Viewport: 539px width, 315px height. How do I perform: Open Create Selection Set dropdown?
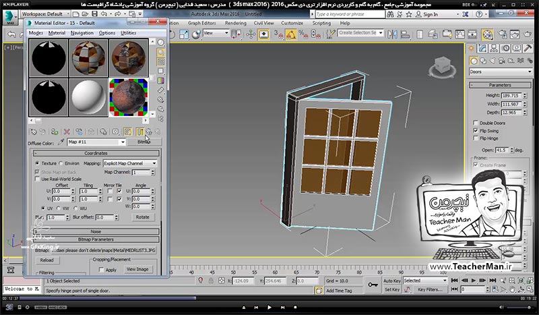pyautogui.click(x=360, y=32)
